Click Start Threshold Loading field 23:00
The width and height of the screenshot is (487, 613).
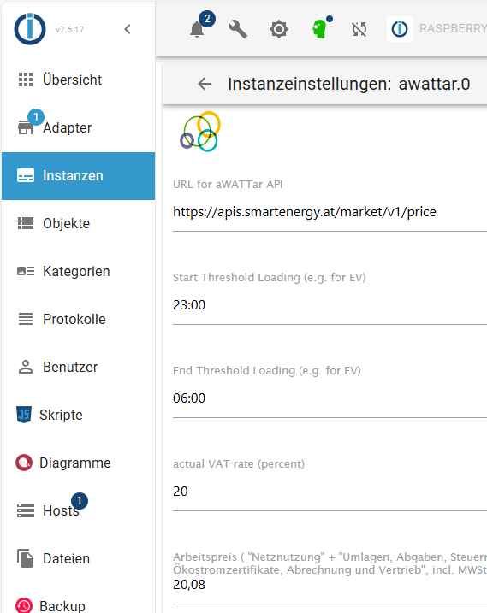[330, 305]
